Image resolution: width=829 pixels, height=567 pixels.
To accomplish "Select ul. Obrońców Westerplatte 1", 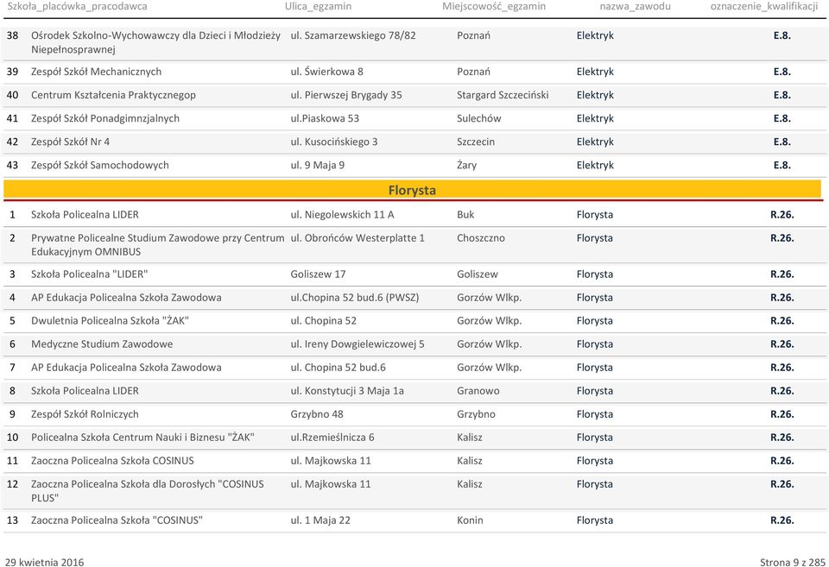I will 358,238.
